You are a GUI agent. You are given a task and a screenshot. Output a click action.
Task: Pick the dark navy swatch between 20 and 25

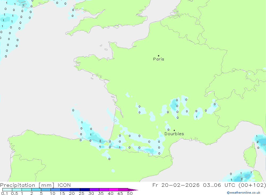point(75,190)
